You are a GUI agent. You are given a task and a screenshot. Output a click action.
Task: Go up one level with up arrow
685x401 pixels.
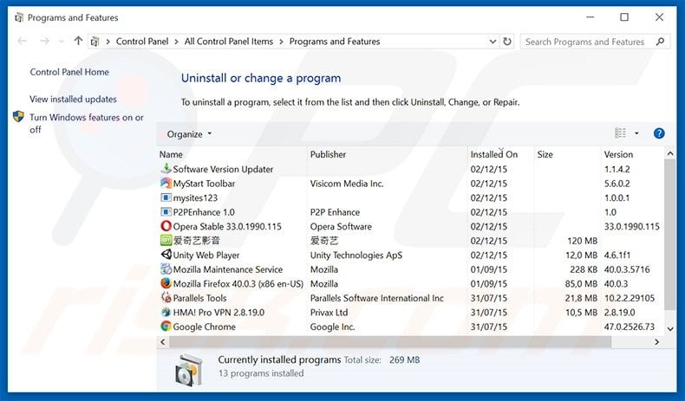click(78, 41)
